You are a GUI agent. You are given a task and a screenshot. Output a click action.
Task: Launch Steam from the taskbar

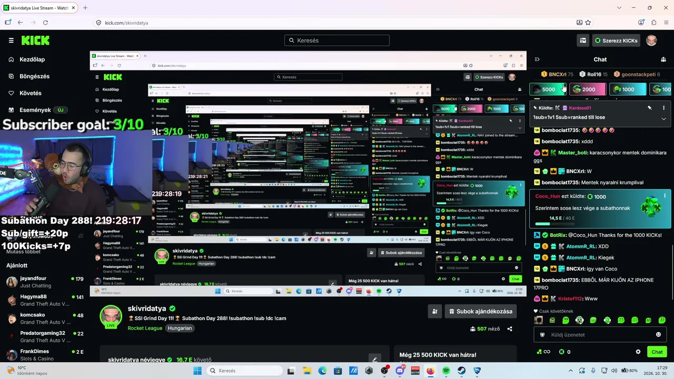pyautogui.click(x=462, y=371)
